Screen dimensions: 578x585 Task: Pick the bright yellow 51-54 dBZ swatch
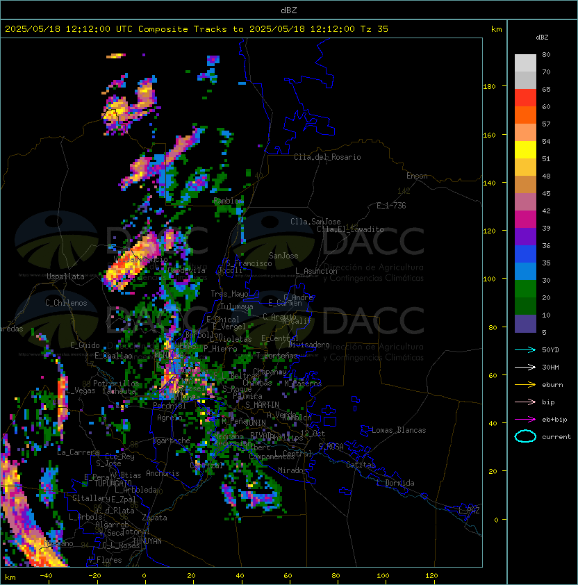tap(525, 149)
